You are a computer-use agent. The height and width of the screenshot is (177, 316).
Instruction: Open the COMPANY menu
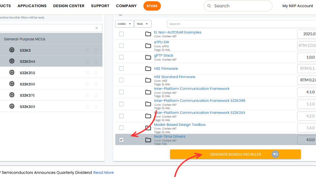126,6
